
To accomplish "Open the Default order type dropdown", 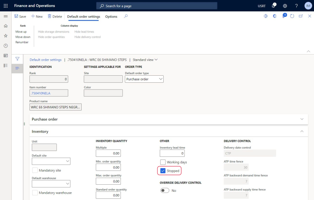I will [144, 79].
